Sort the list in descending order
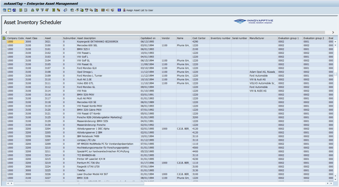 point(37,10)
